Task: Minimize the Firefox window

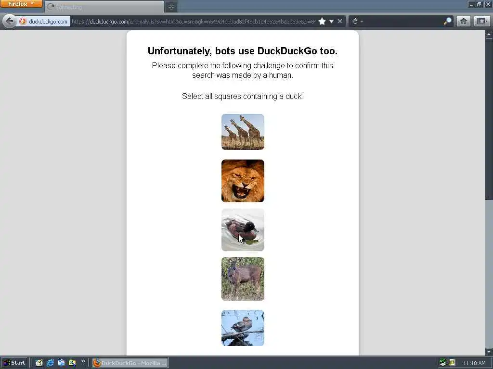Action: click(471, 4)
